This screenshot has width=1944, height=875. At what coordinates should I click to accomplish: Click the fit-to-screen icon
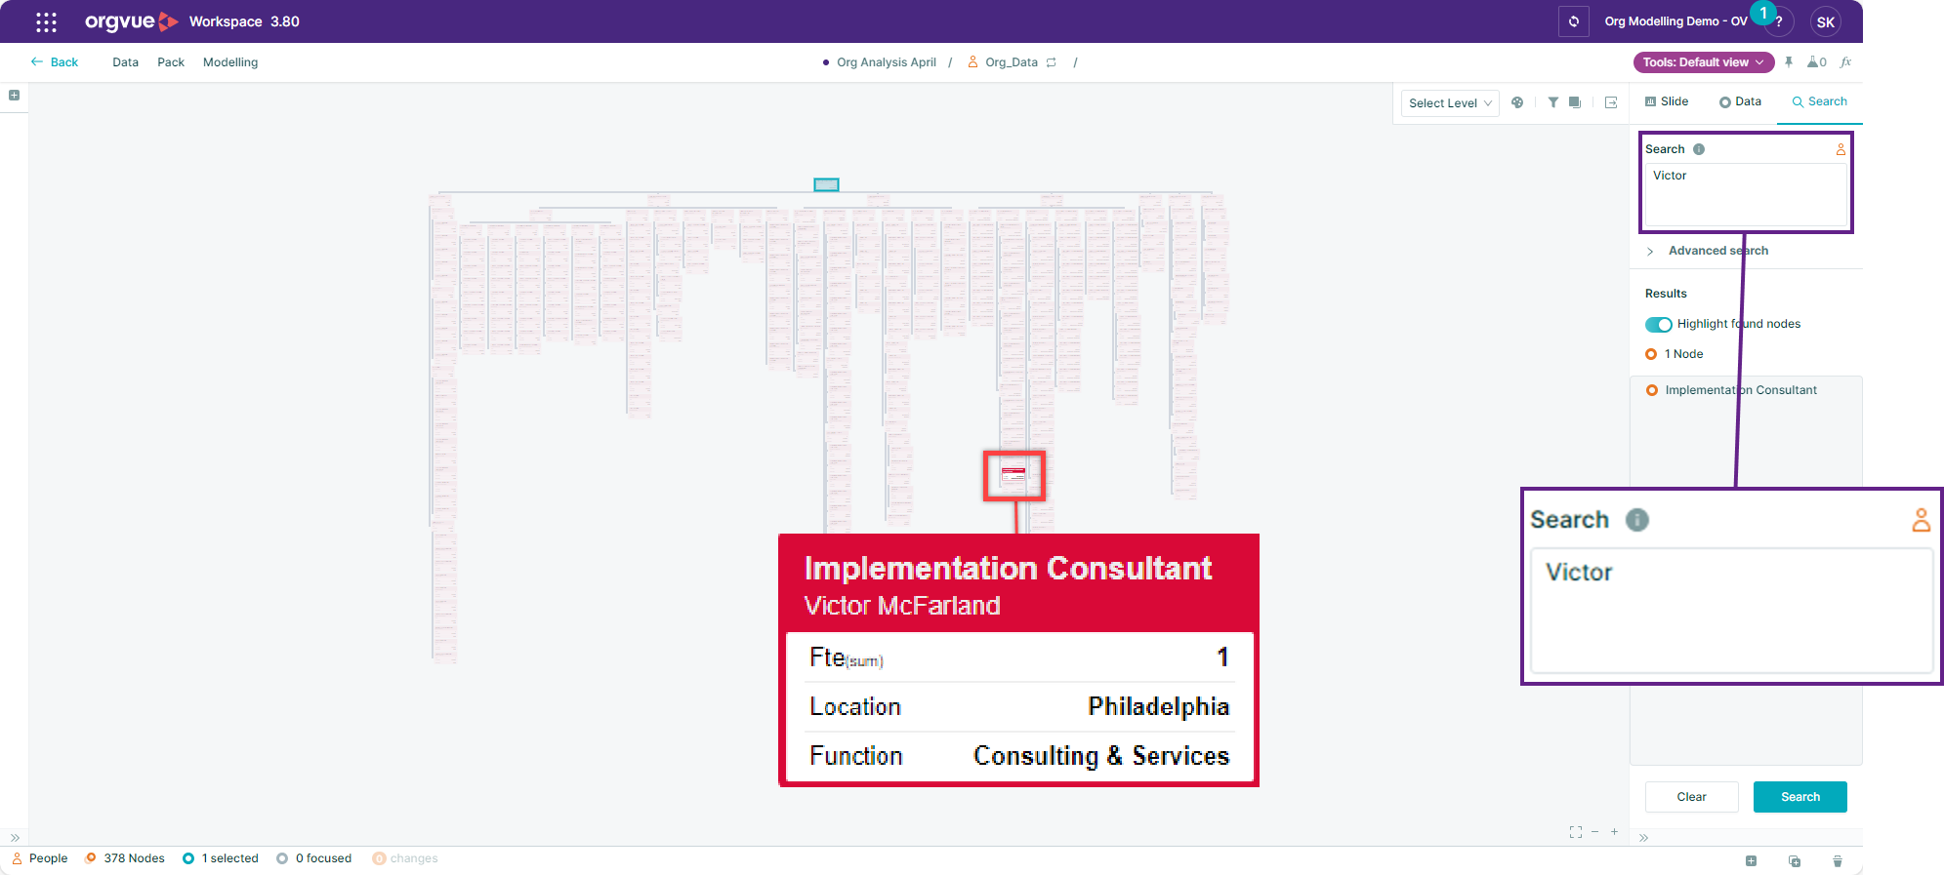[1575, 832]
